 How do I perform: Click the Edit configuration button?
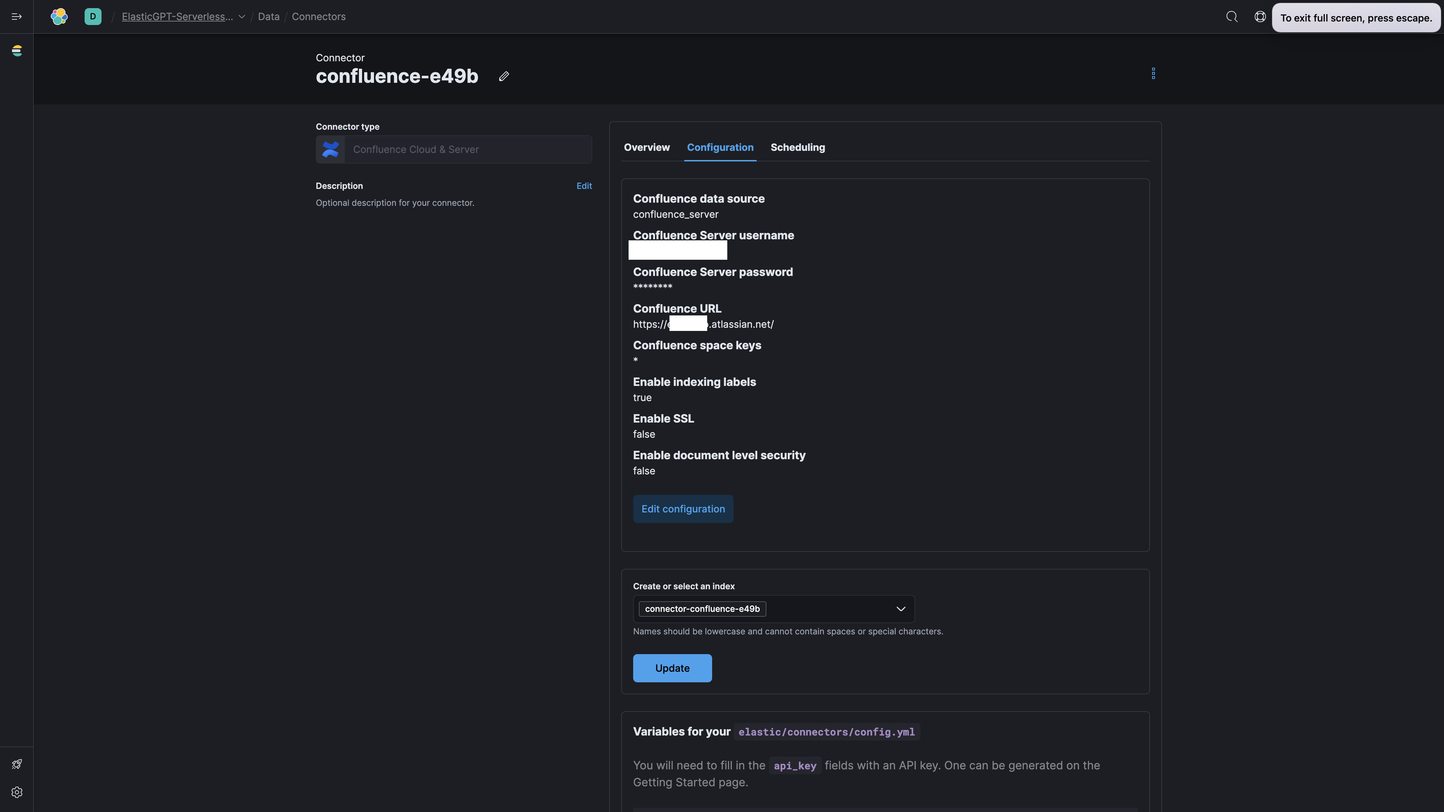[x=683, y=509]
